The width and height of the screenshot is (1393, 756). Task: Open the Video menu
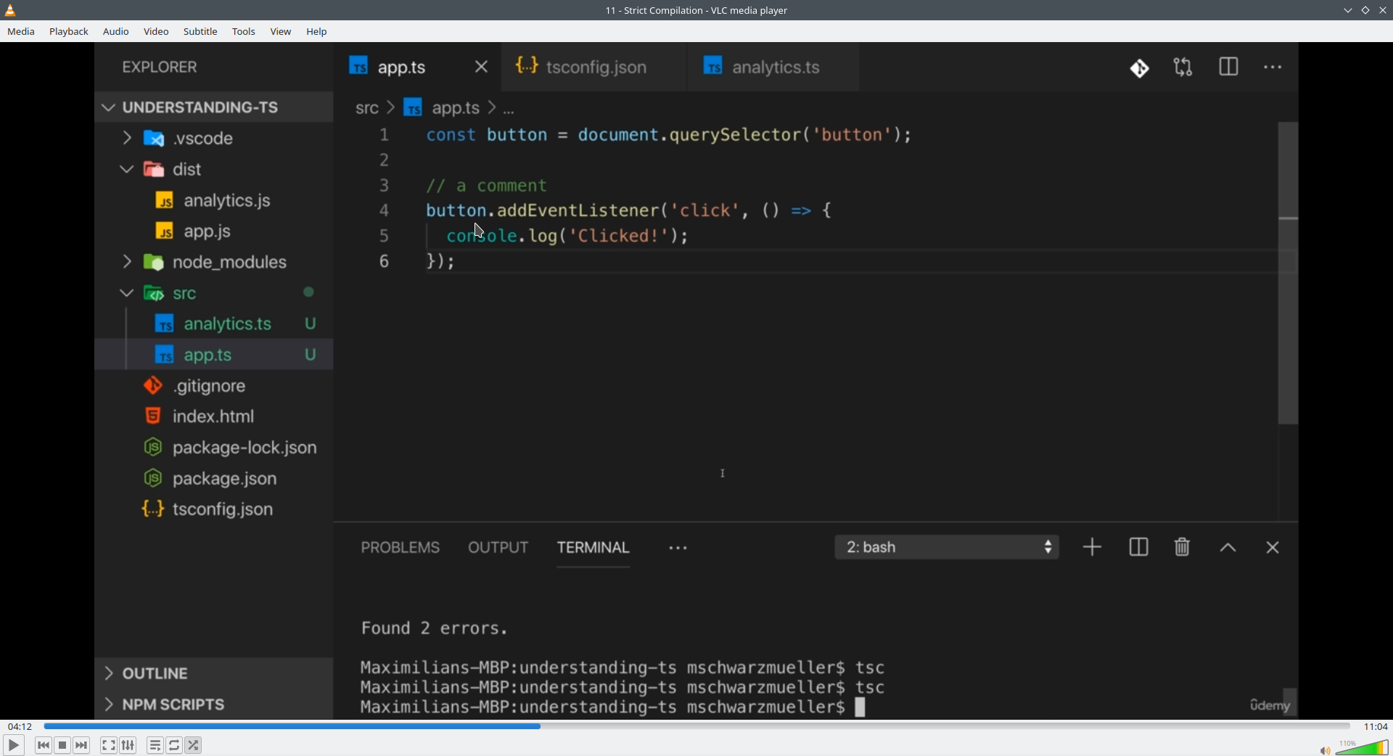pos(156,32)
